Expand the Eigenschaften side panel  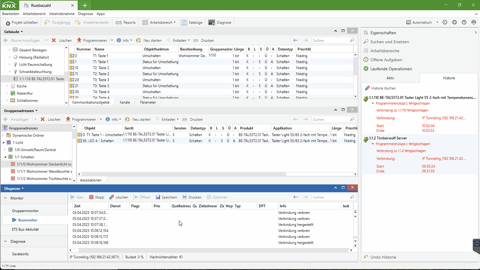(475, 32)
